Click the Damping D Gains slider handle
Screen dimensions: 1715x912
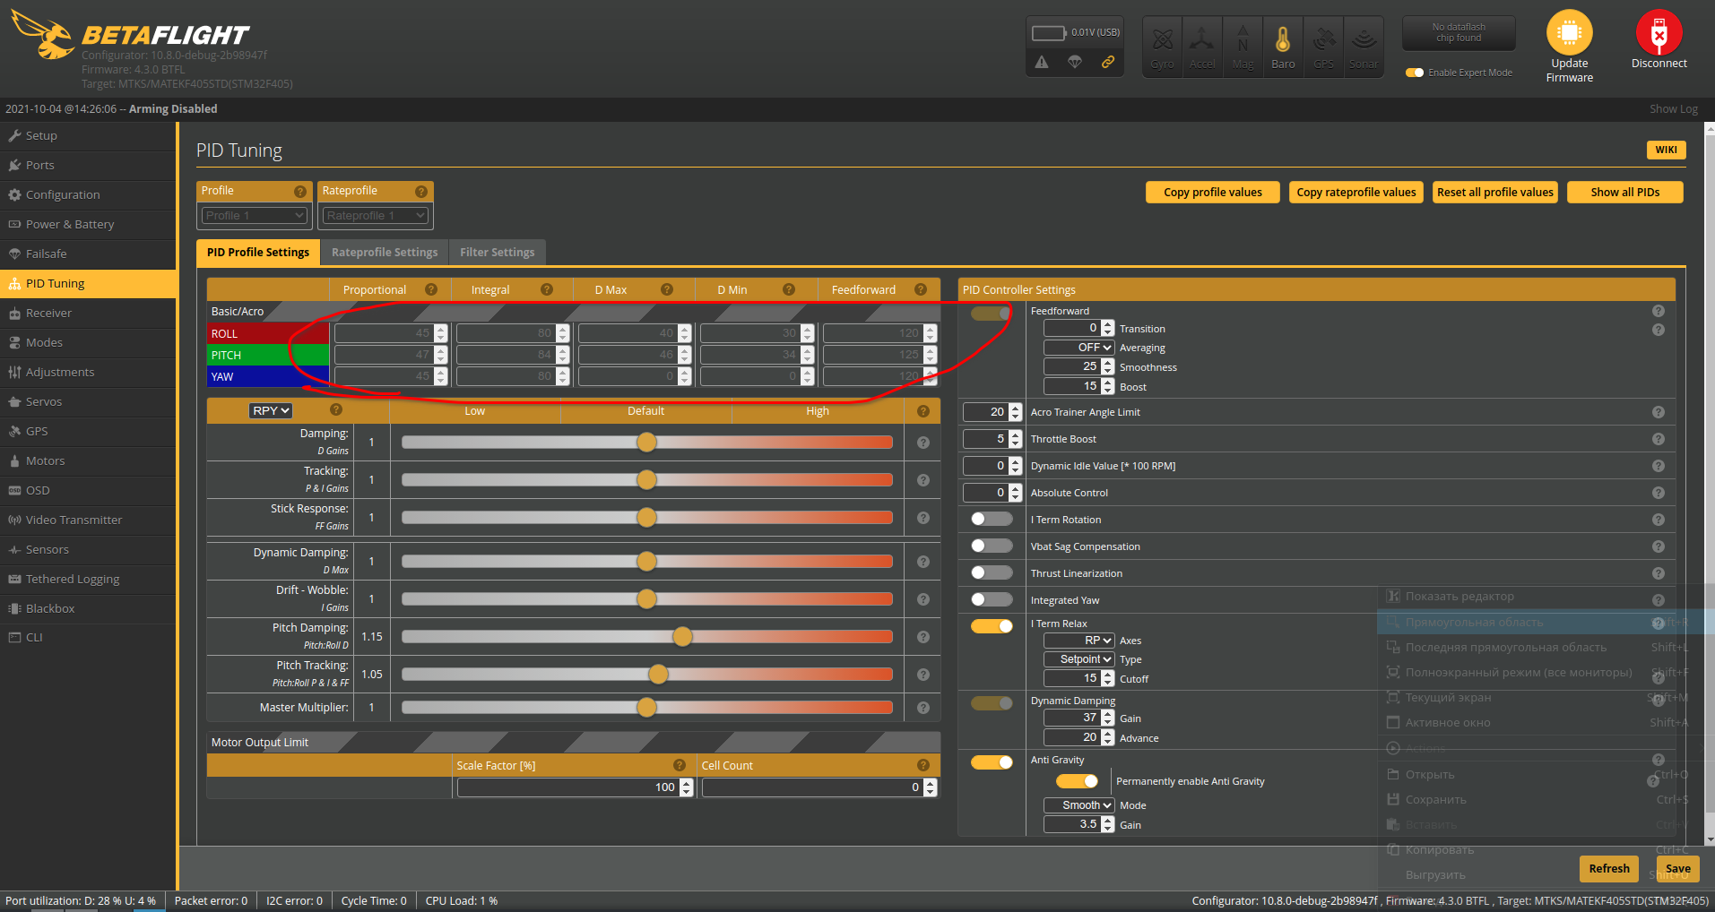[647, 443]
